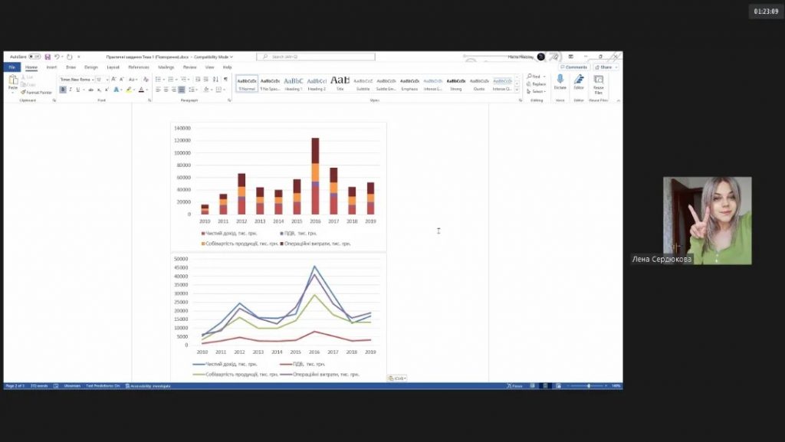Screen dimensions: 785x442
Task: Click the Dictate microphone icon
Action: pos(560,80)
